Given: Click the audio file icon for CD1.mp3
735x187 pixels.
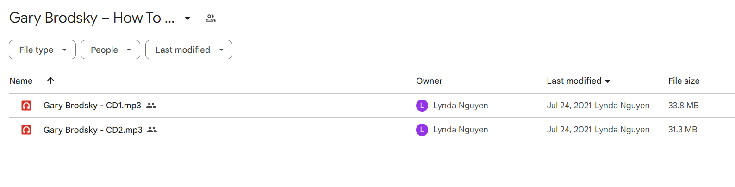Looking at the screenshot, I should 26,106.
